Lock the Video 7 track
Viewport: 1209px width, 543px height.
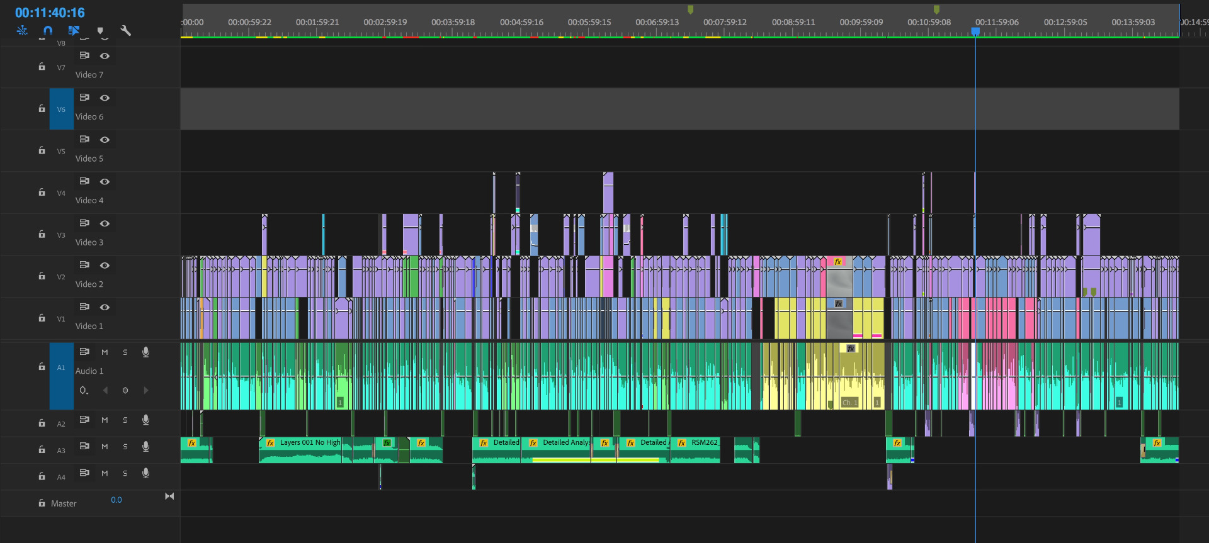(x=42, y=66)
